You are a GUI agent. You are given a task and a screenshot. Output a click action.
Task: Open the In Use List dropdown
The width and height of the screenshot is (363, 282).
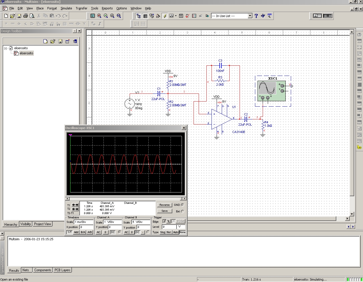pos(250,16)
